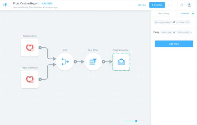Click the Front Custom Report title

26,3
